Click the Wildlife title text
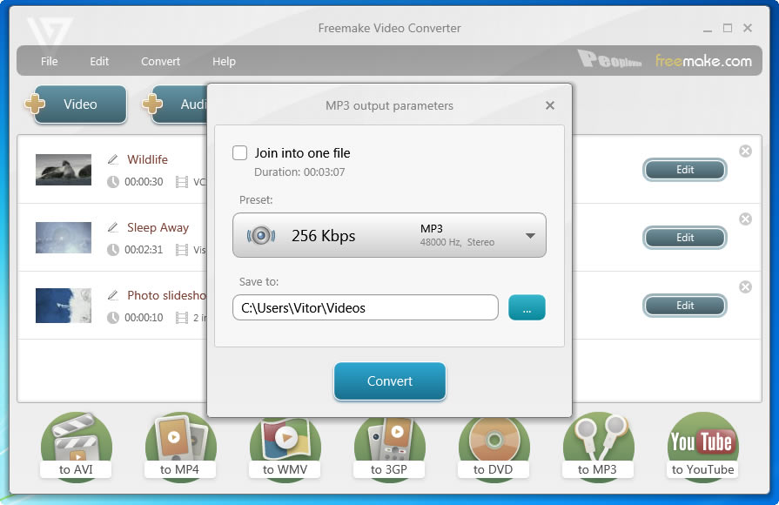The width and height of the screenshot is (779, 505). coord(148,159)
